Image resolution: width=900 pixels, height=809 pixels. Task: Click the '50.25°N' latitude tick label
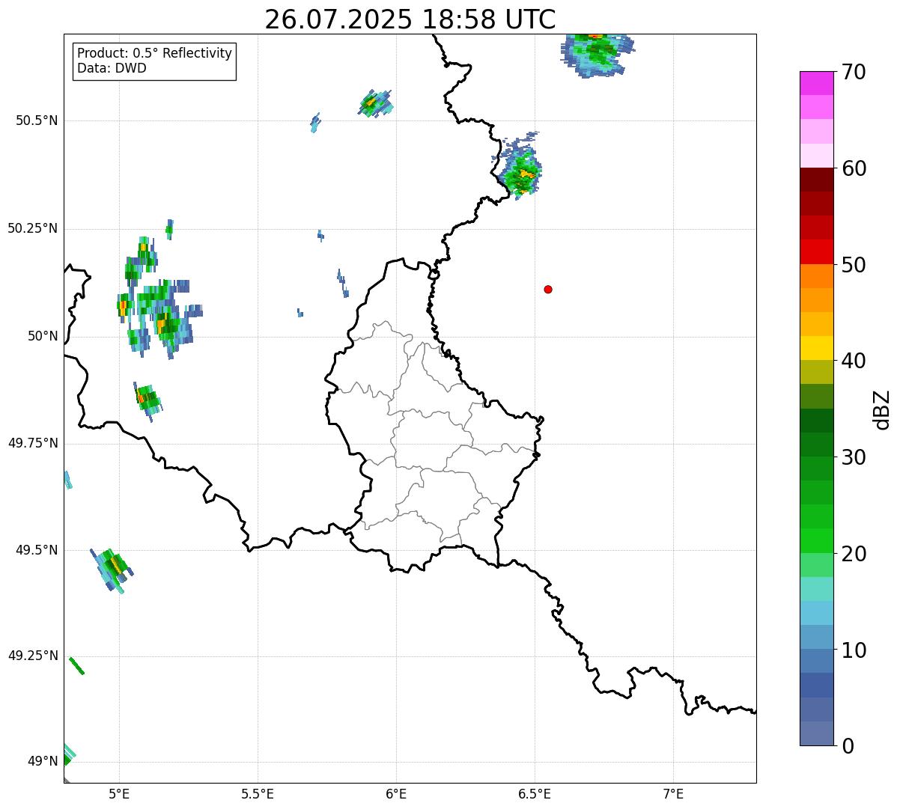click(x=33, y=228)
